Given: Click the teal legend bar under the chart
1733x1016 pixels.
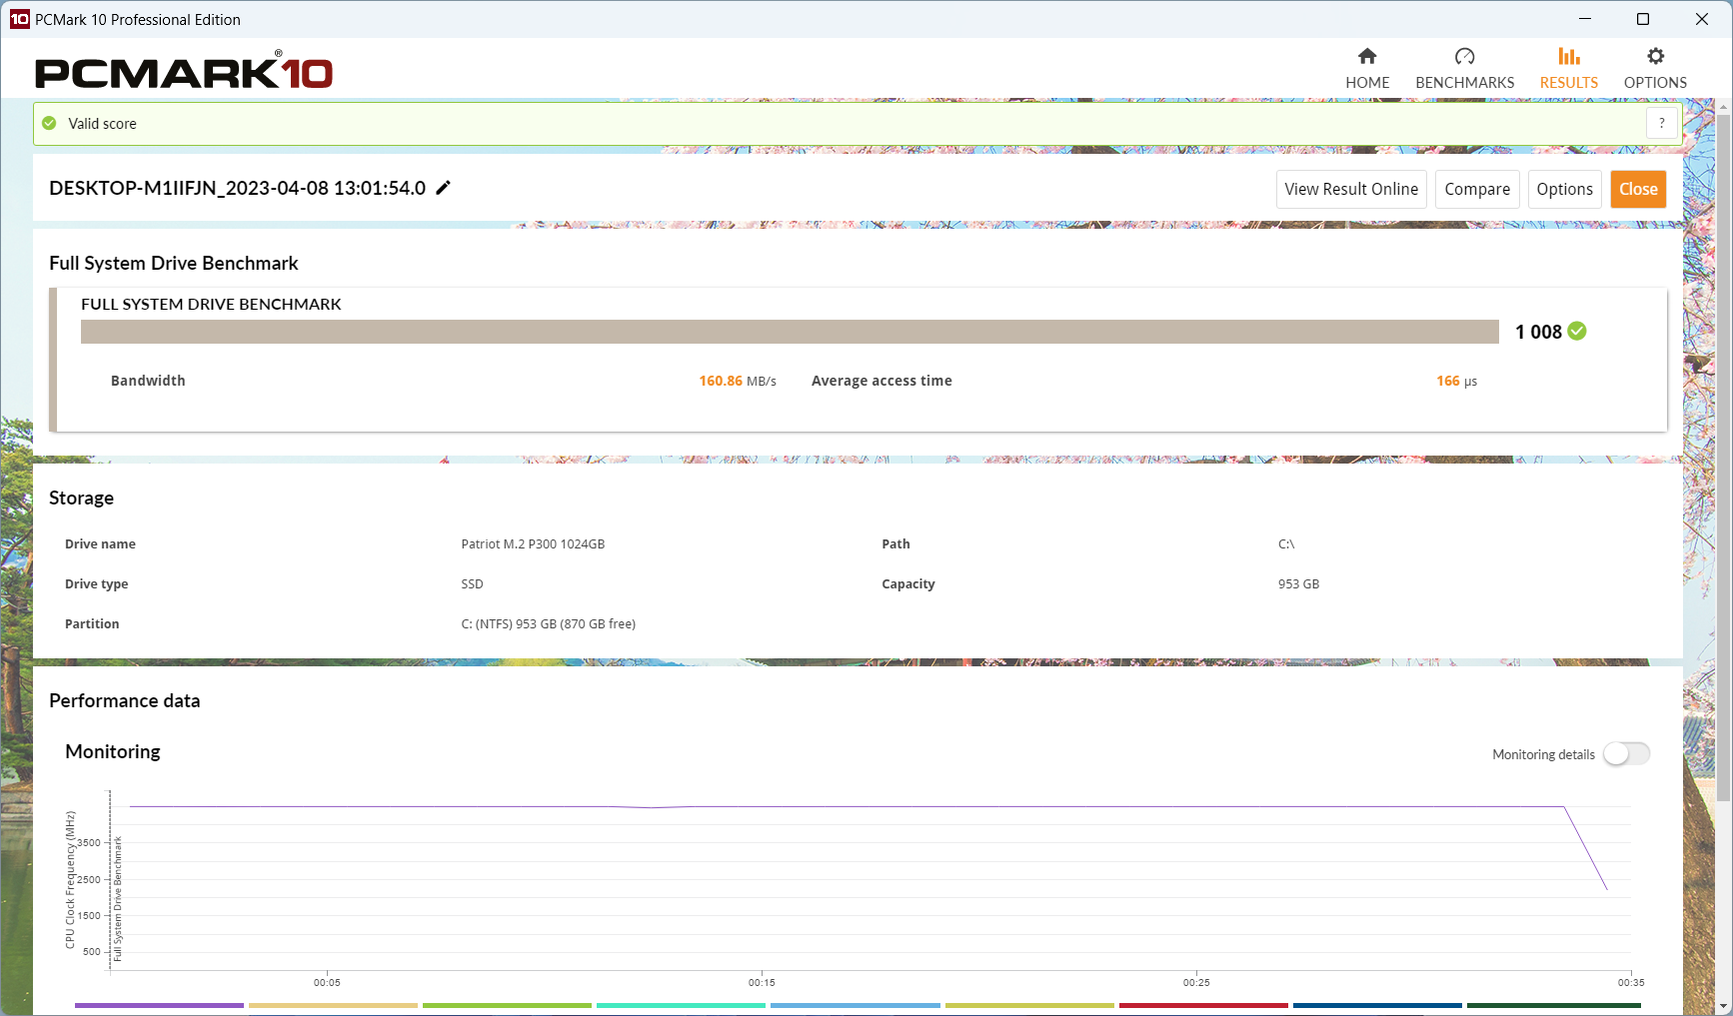Looking at the screenshot, I should pyautogui.click(x=681, y=1005).
